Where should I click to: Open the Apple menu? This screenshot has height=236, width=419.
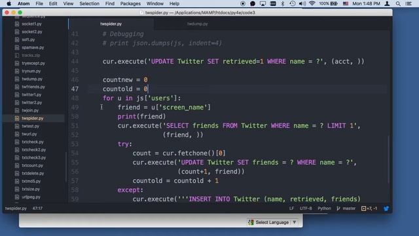point(9,3)
